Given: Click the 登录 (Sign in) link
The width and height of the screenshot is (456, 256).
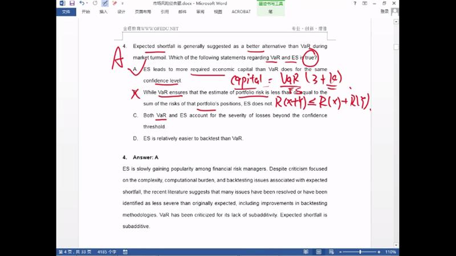Looking at the screenshot, I should [384, 11].
